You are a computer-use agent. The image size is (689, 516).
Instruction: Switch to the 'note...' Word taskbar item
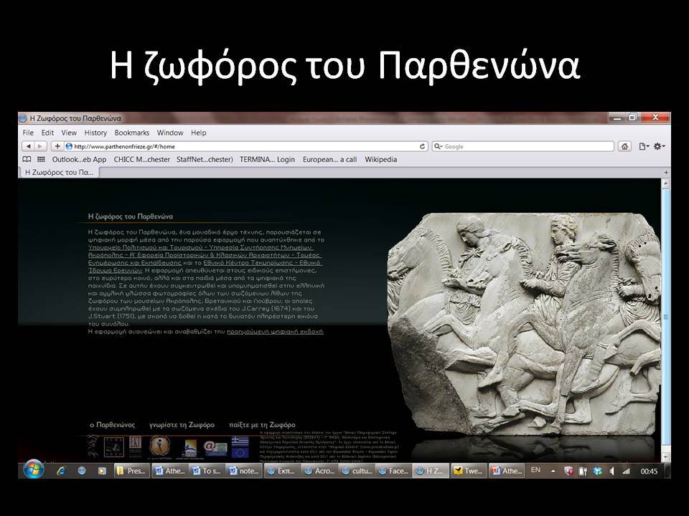coord(244,471)
